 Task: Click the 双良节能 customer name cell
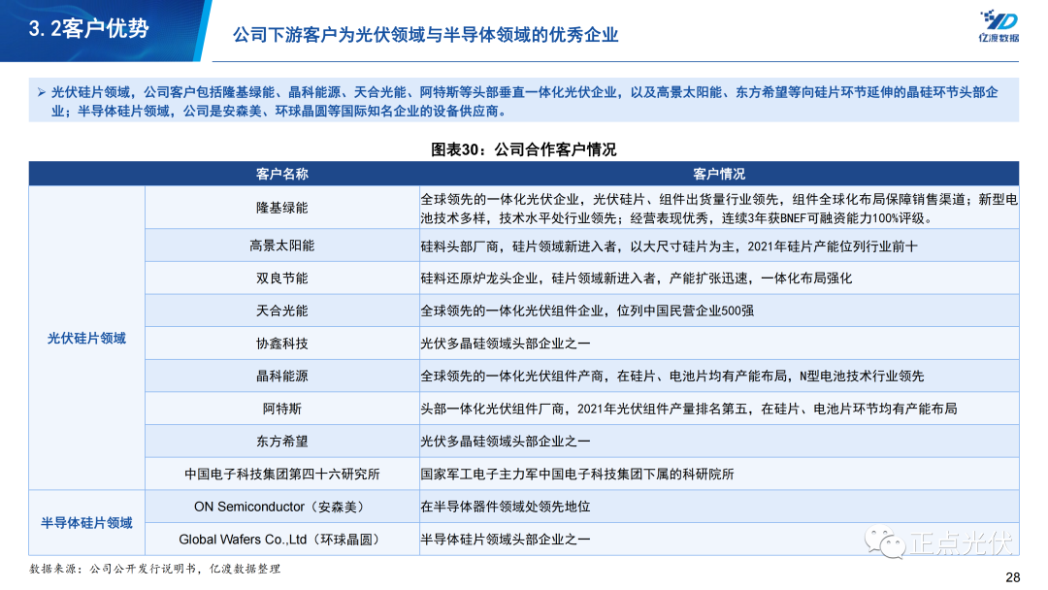(282, 278)
